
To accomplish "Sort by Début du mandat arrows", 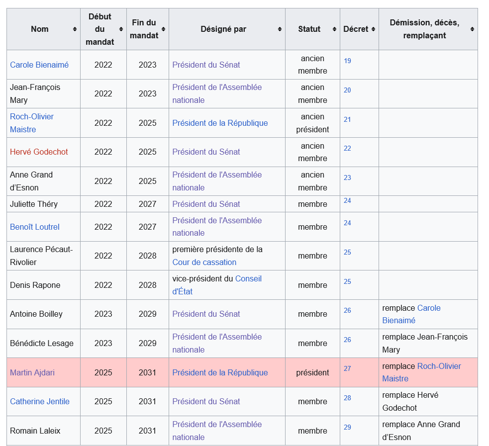I will (121, 29).
